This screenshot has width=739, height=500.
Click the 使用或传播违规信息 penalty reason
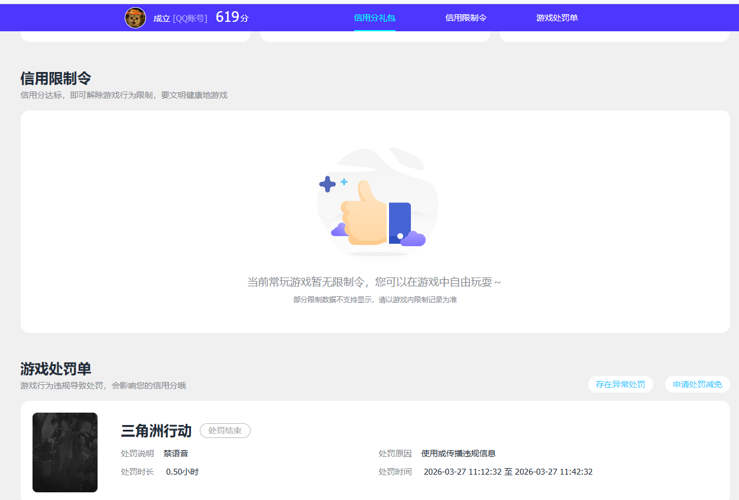[x=459, y=453]
